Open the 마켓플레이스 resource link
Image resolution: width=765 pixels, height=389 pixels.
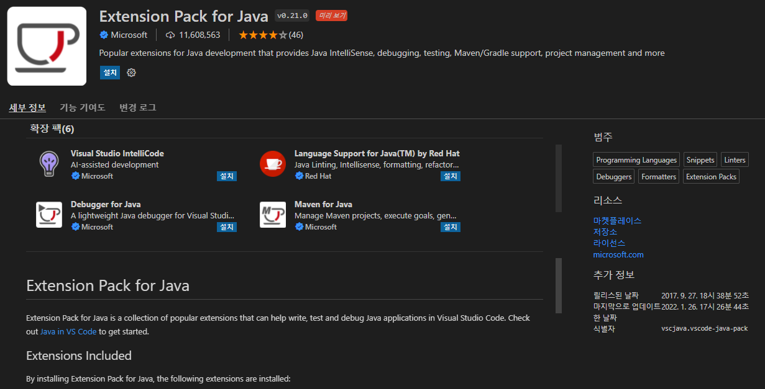coord(617,220)
